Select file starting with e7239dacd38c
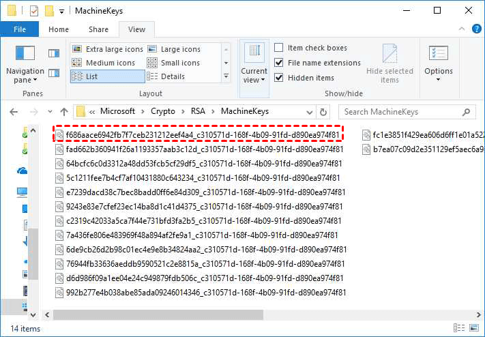The height and width of the screenshot is (337, 485). point(200,192)
